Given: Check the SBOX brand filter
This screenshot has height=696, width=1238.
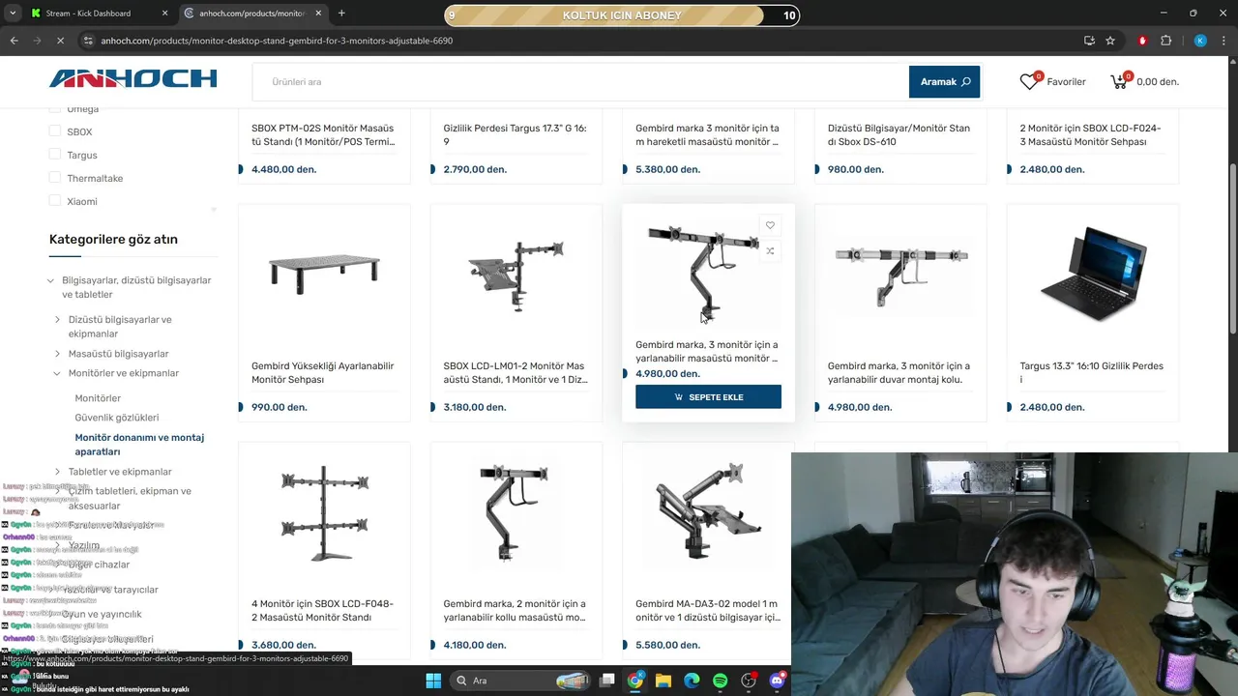Looking at the screenshot, I should coord(55,130).
